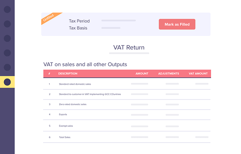Open the third sidebar circle icon
This screenshot has height=154, width=241.
click(7, 38)
